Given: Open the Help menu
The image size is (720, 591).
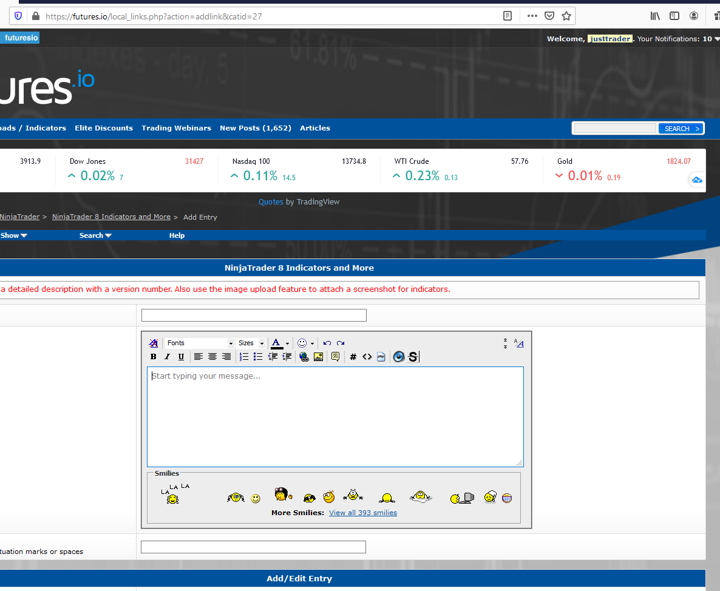Looking at the screenshot, I should [177, 235].
